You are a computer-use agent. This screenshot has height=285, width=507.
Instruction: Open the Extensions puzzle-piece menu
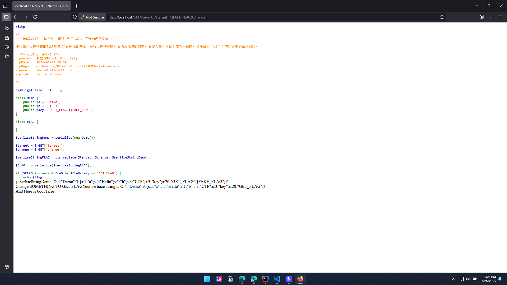tap(491, 17)
